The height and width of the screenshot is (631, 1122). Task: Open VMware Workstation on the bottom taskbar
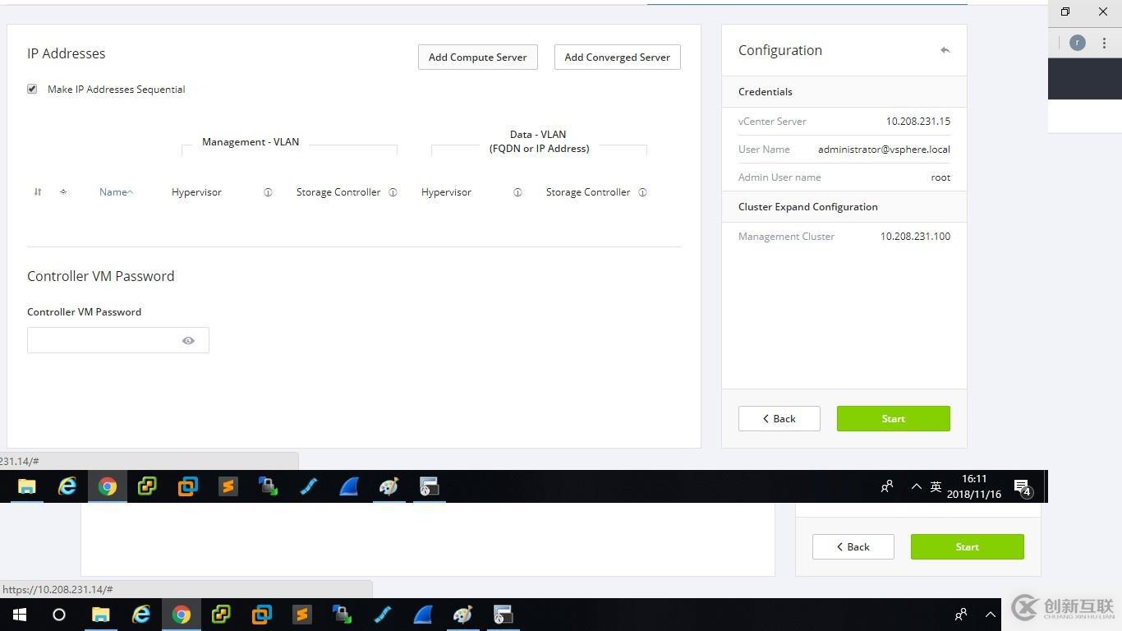[x=262, y=615]
